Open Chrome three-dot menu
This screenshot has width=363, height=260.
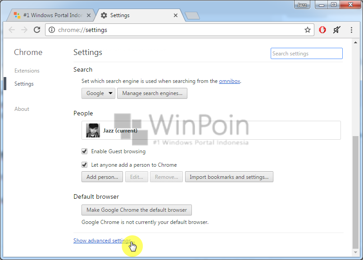(351, 30)
